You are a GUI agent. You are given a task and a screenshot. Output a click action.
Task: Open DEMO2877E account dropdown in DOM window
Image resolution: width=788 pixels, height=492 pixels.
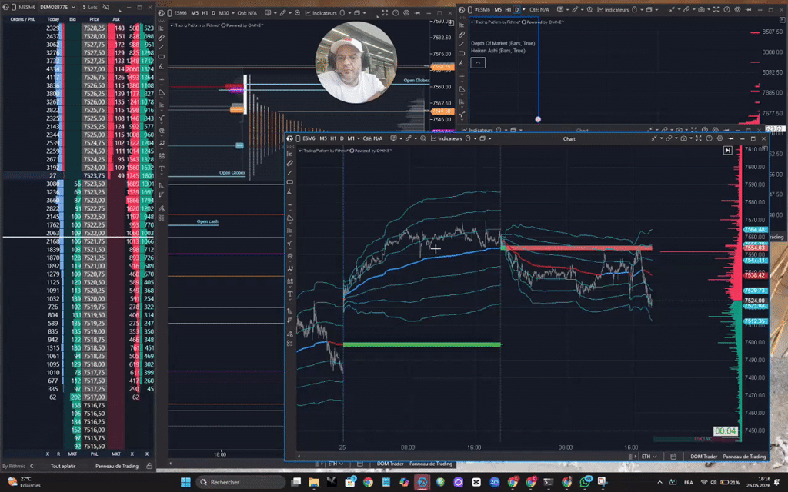58,7
